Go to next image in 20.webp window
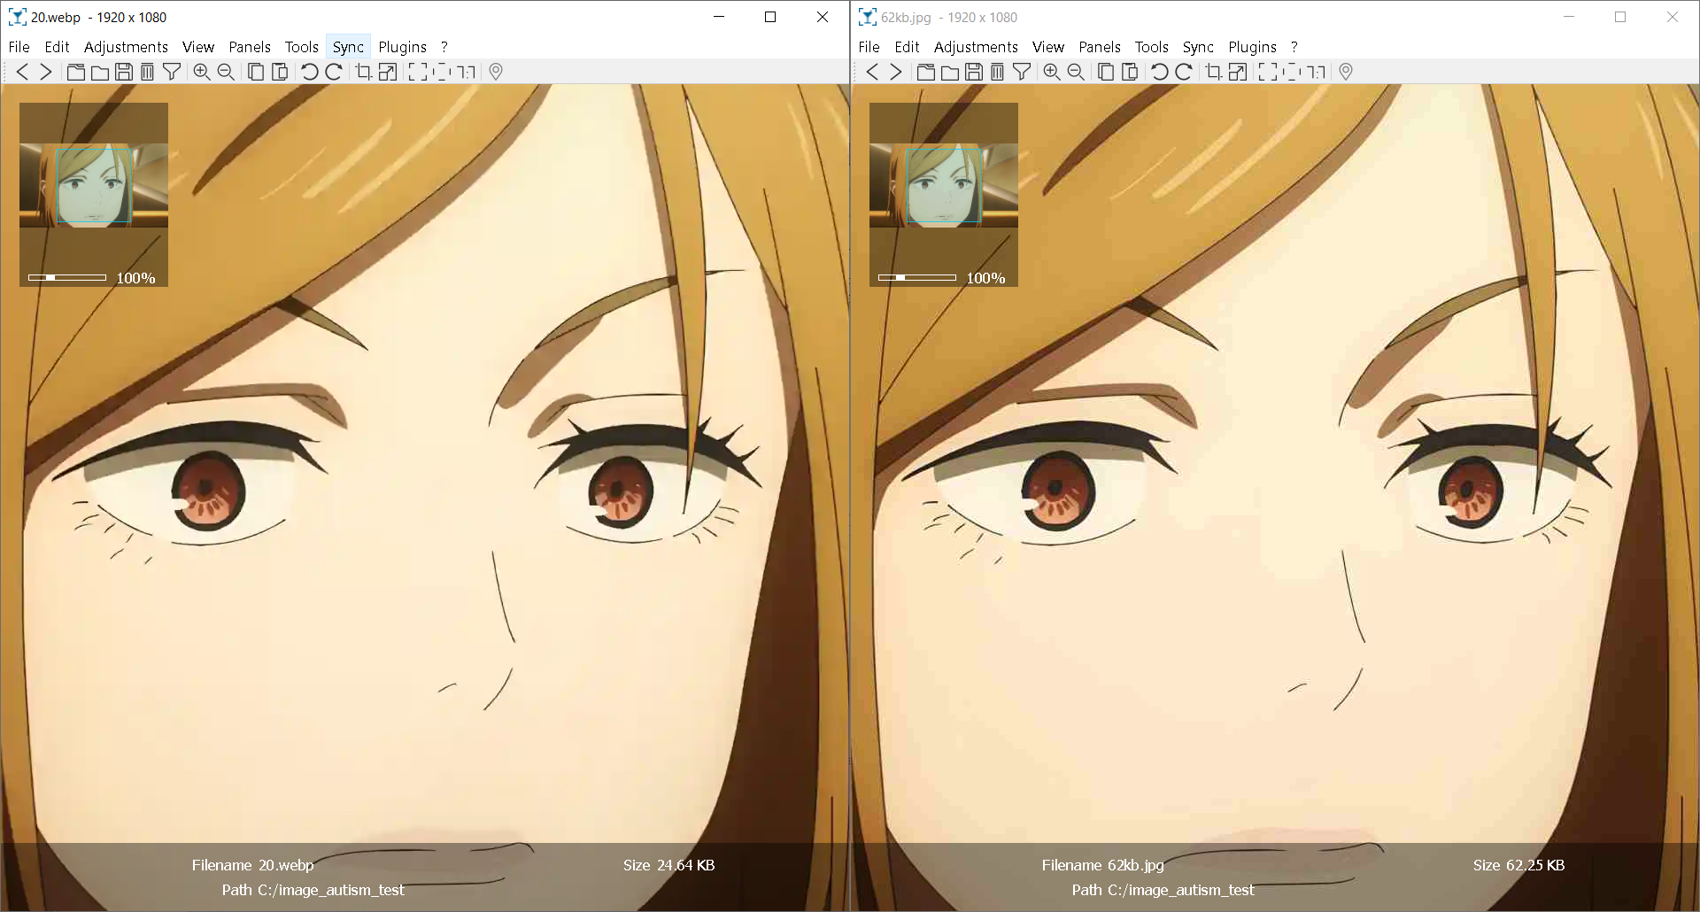1700x912 pixels. pyautogui.click(x=46, y=72)
